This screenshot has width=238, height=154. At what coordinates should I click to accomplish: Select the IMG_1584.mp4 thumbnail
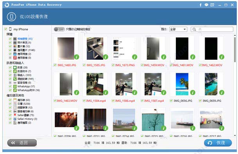[95, 84]
